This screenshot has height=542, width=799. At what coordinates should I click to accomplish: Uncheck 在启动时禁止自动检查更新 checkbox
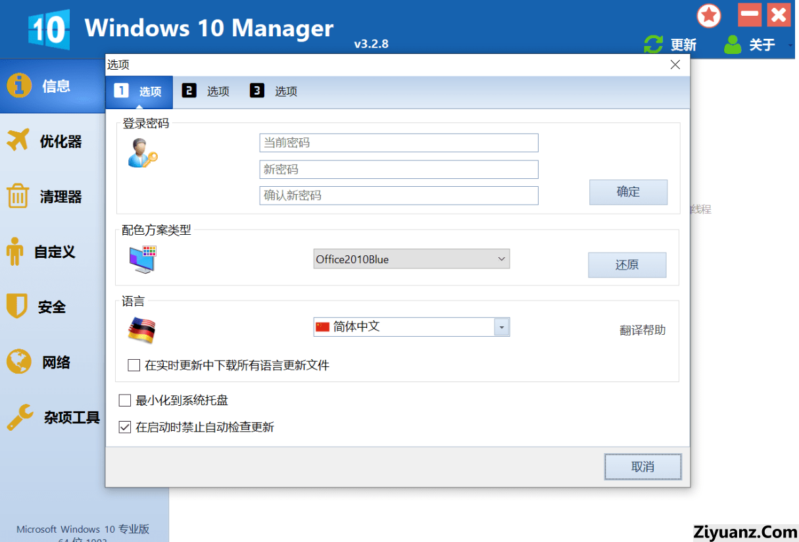coord(125,427)
